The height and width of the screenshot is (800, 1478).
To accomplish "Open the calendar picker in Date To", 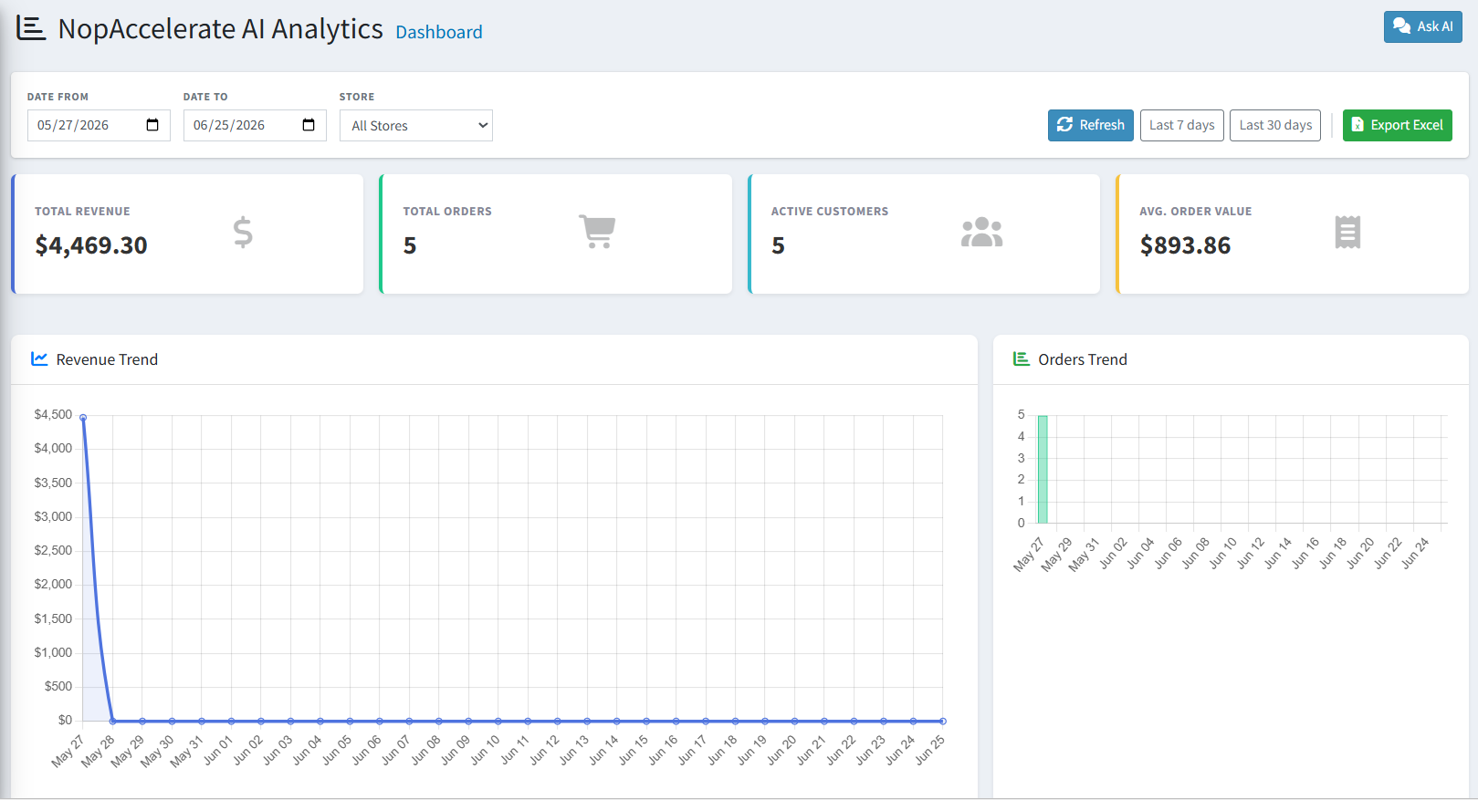I will [309, 125].
